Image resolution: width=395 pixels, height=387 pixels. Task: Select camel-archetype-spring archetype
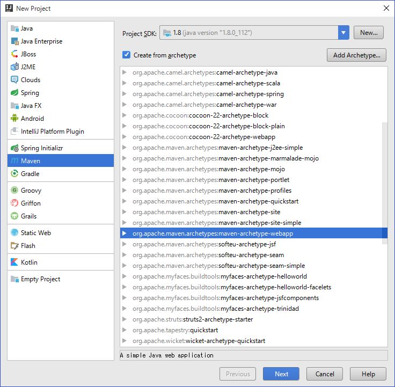254,94
